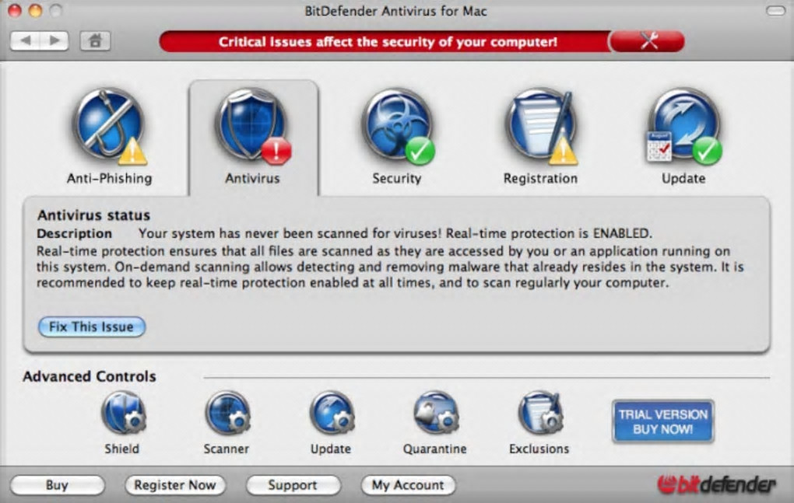Click the red wrench fix-issues icon

coord(648,41)
